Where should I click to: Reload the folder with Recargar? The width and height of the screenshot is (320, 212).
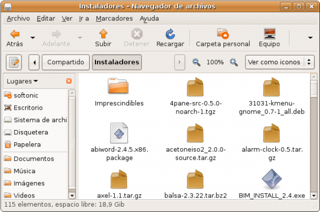(170, 38)
